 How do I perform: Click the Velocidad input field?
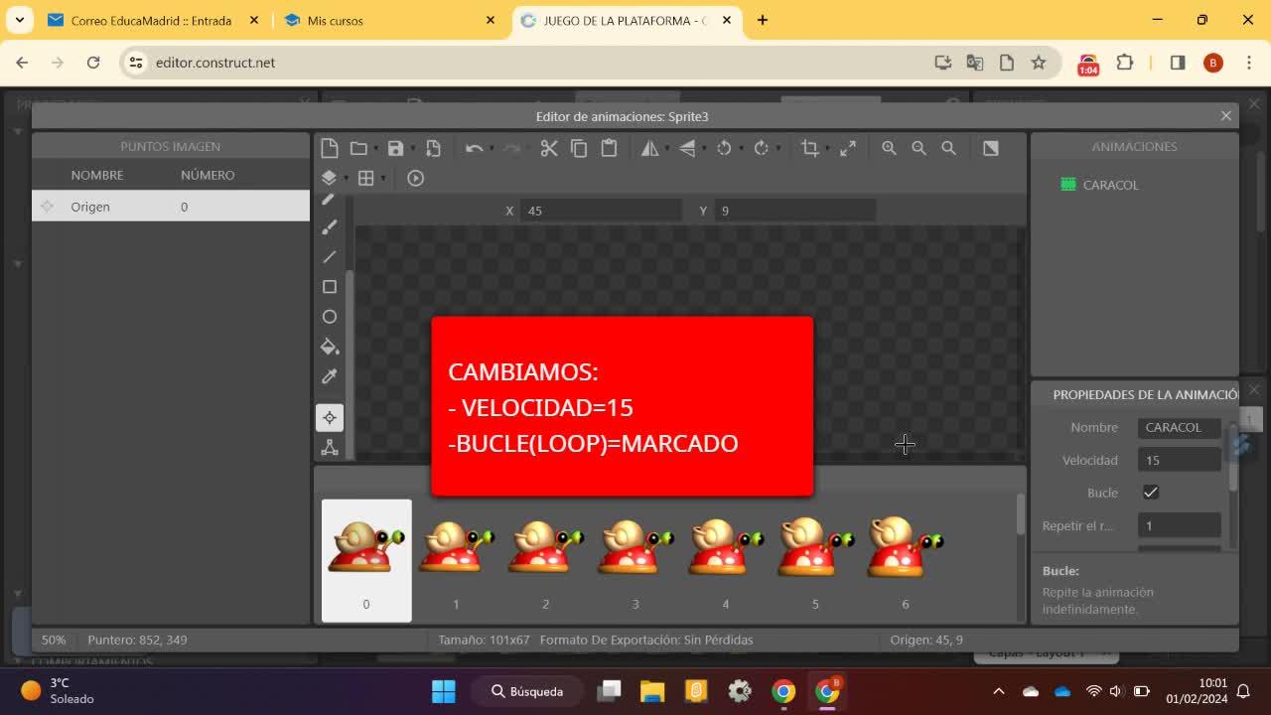(1179, 460)
